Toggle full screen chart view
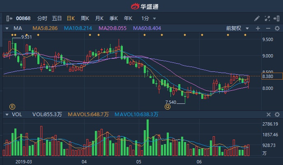 coord(267,18)
